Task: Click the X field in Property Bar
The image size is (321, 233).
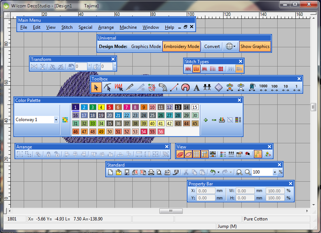Action: [x=206, y=191]
